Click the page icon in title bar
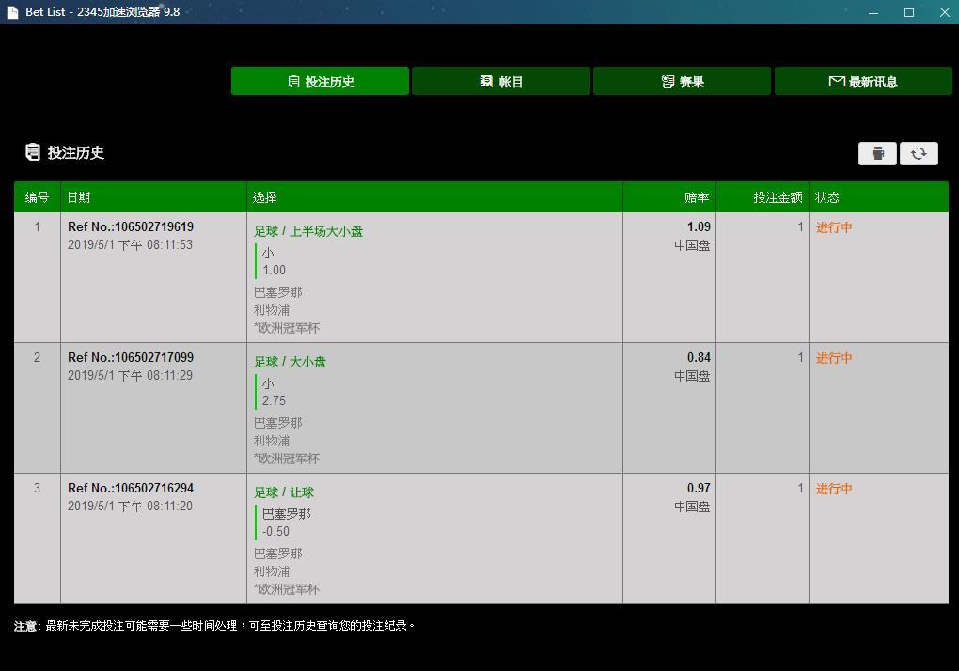 click(x=12, y=12)
